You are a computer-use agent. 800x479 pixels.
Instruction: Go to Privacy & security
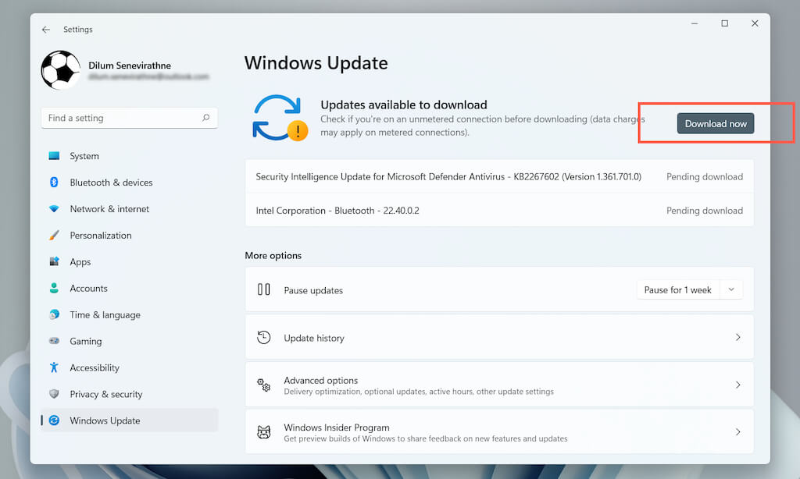click(129, 395)
